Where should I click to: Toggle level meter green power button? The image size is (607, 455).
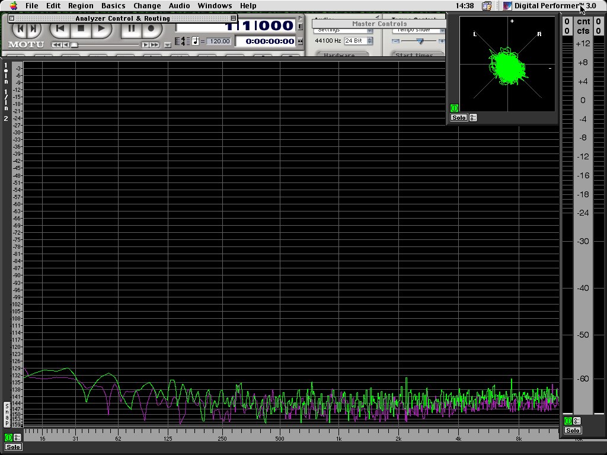click(x=568, y=421)
